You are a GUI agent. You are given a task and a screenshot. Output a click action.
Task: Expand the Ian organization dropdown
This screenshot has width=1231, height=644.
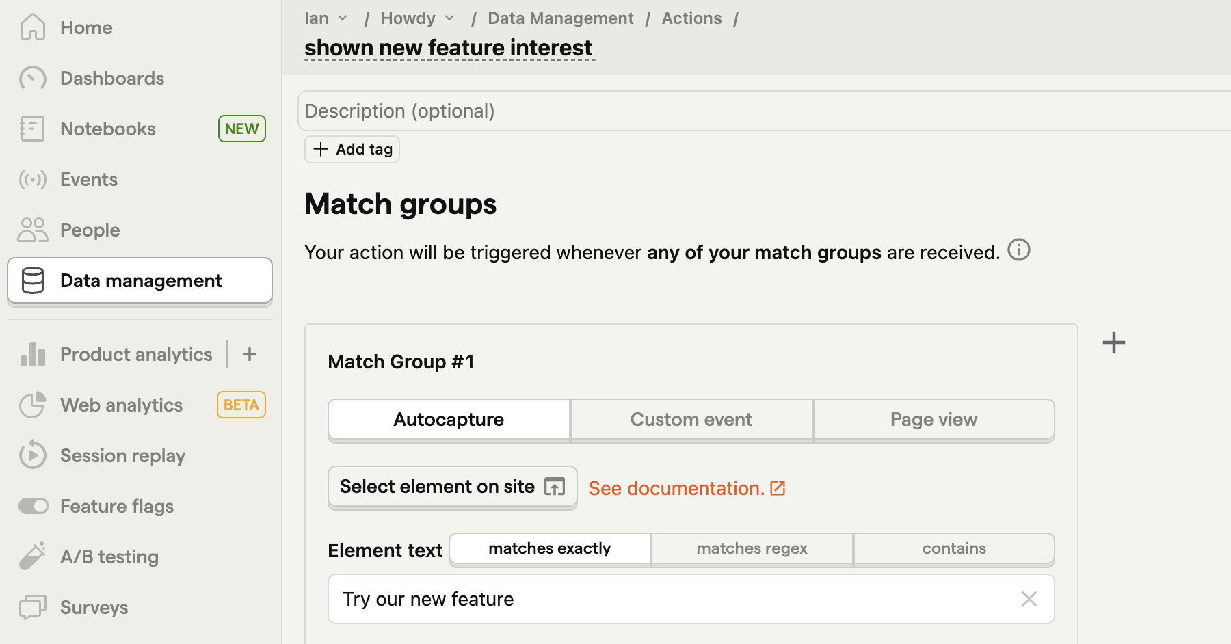point(326,18)
